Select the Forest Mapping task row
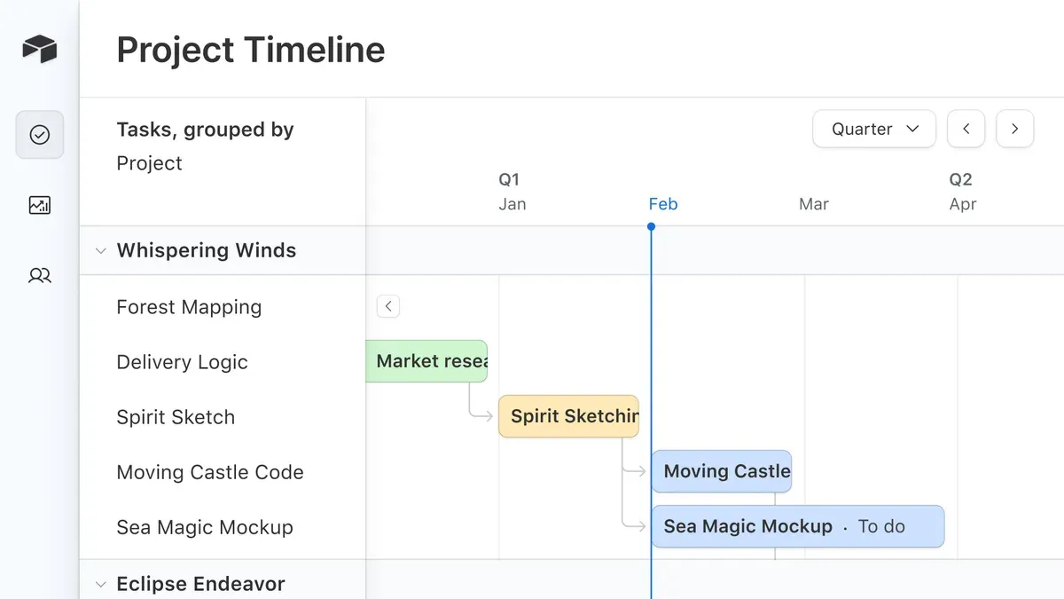 click(x=223, y=307)
